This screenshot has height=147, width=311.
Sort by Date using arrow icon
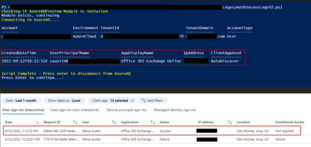click(37, 122)
